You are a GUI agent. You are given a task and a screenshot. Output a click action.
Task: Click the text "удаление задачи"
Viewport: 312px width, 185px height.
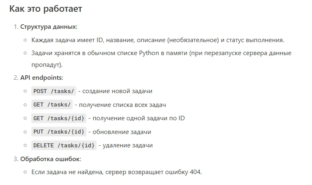(128, 145)
